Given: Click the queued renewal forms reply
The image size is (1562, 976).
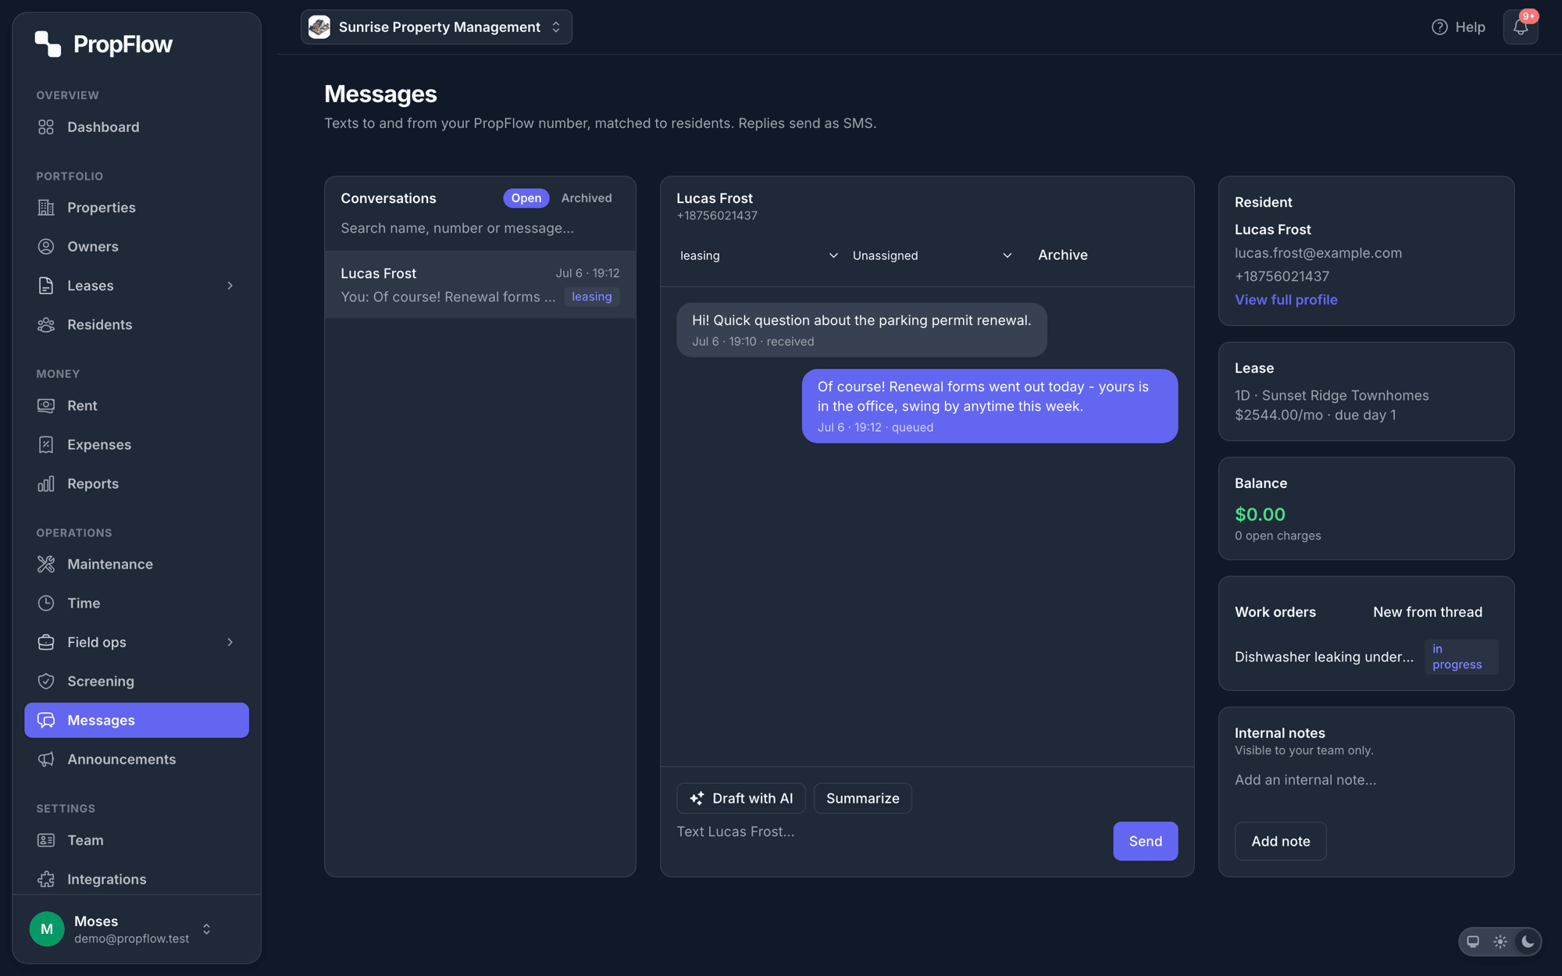Looking at the screenshot, I should click(990, 406).
